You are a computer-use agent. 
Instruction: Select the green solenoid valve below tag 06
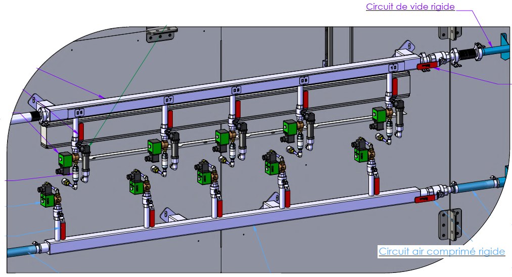click(x=66, y=159)
